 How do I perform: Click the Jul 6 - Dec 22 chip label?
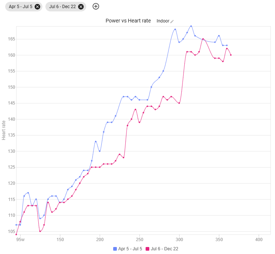click(x=62, y=7)
